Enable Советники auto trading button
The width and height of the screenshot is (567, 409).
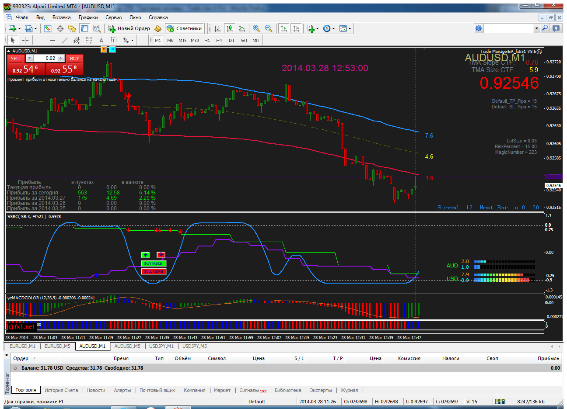pos(184,28)
